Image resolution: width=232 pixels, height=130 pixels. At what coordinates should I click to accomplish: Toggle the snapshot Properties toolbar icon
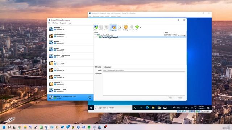point(113,27)
